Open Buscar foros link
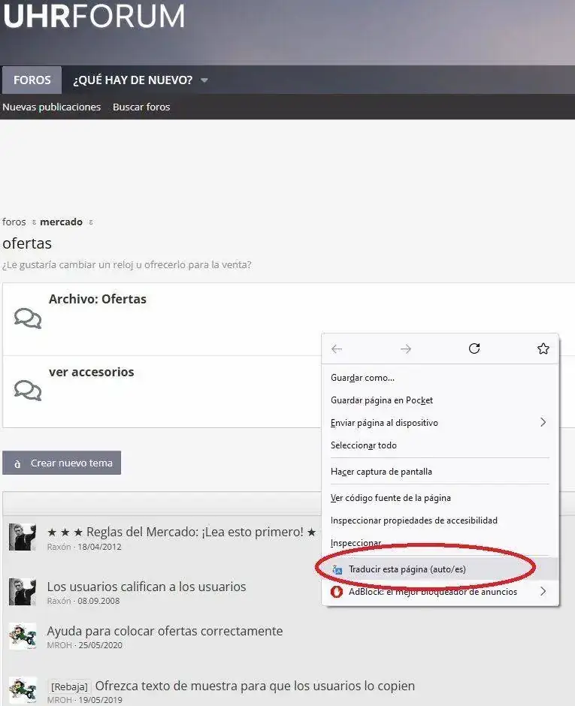575x706 pixels. (141, 107)
